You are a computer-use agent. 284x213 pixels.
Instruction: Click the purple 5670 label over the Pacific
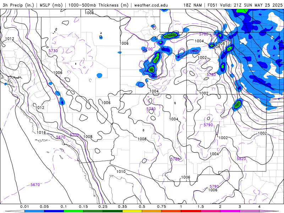click(x=35, y=185)
